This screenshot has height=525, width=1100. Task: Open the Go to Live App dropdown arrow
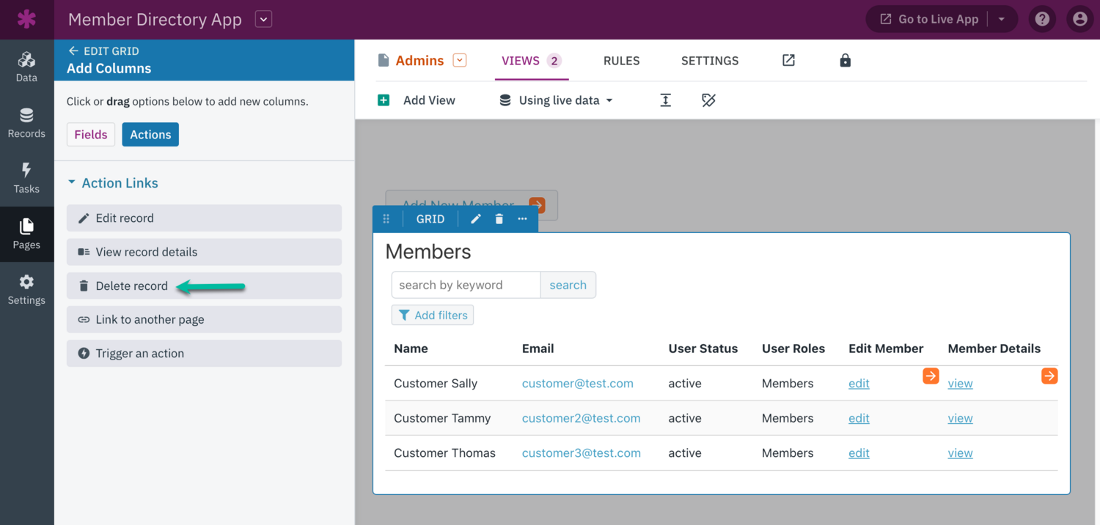(1002, 18)
